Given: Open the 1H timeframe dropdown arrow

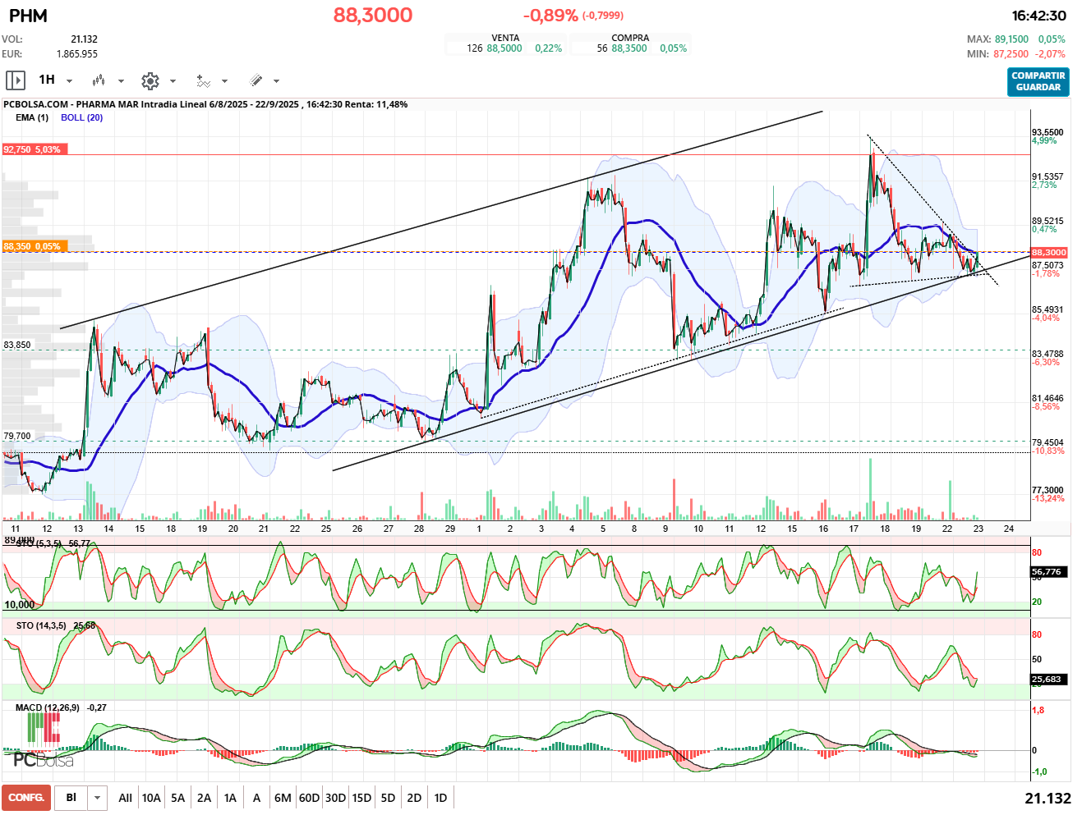Looking at the screenshot, I should (69, 81).
